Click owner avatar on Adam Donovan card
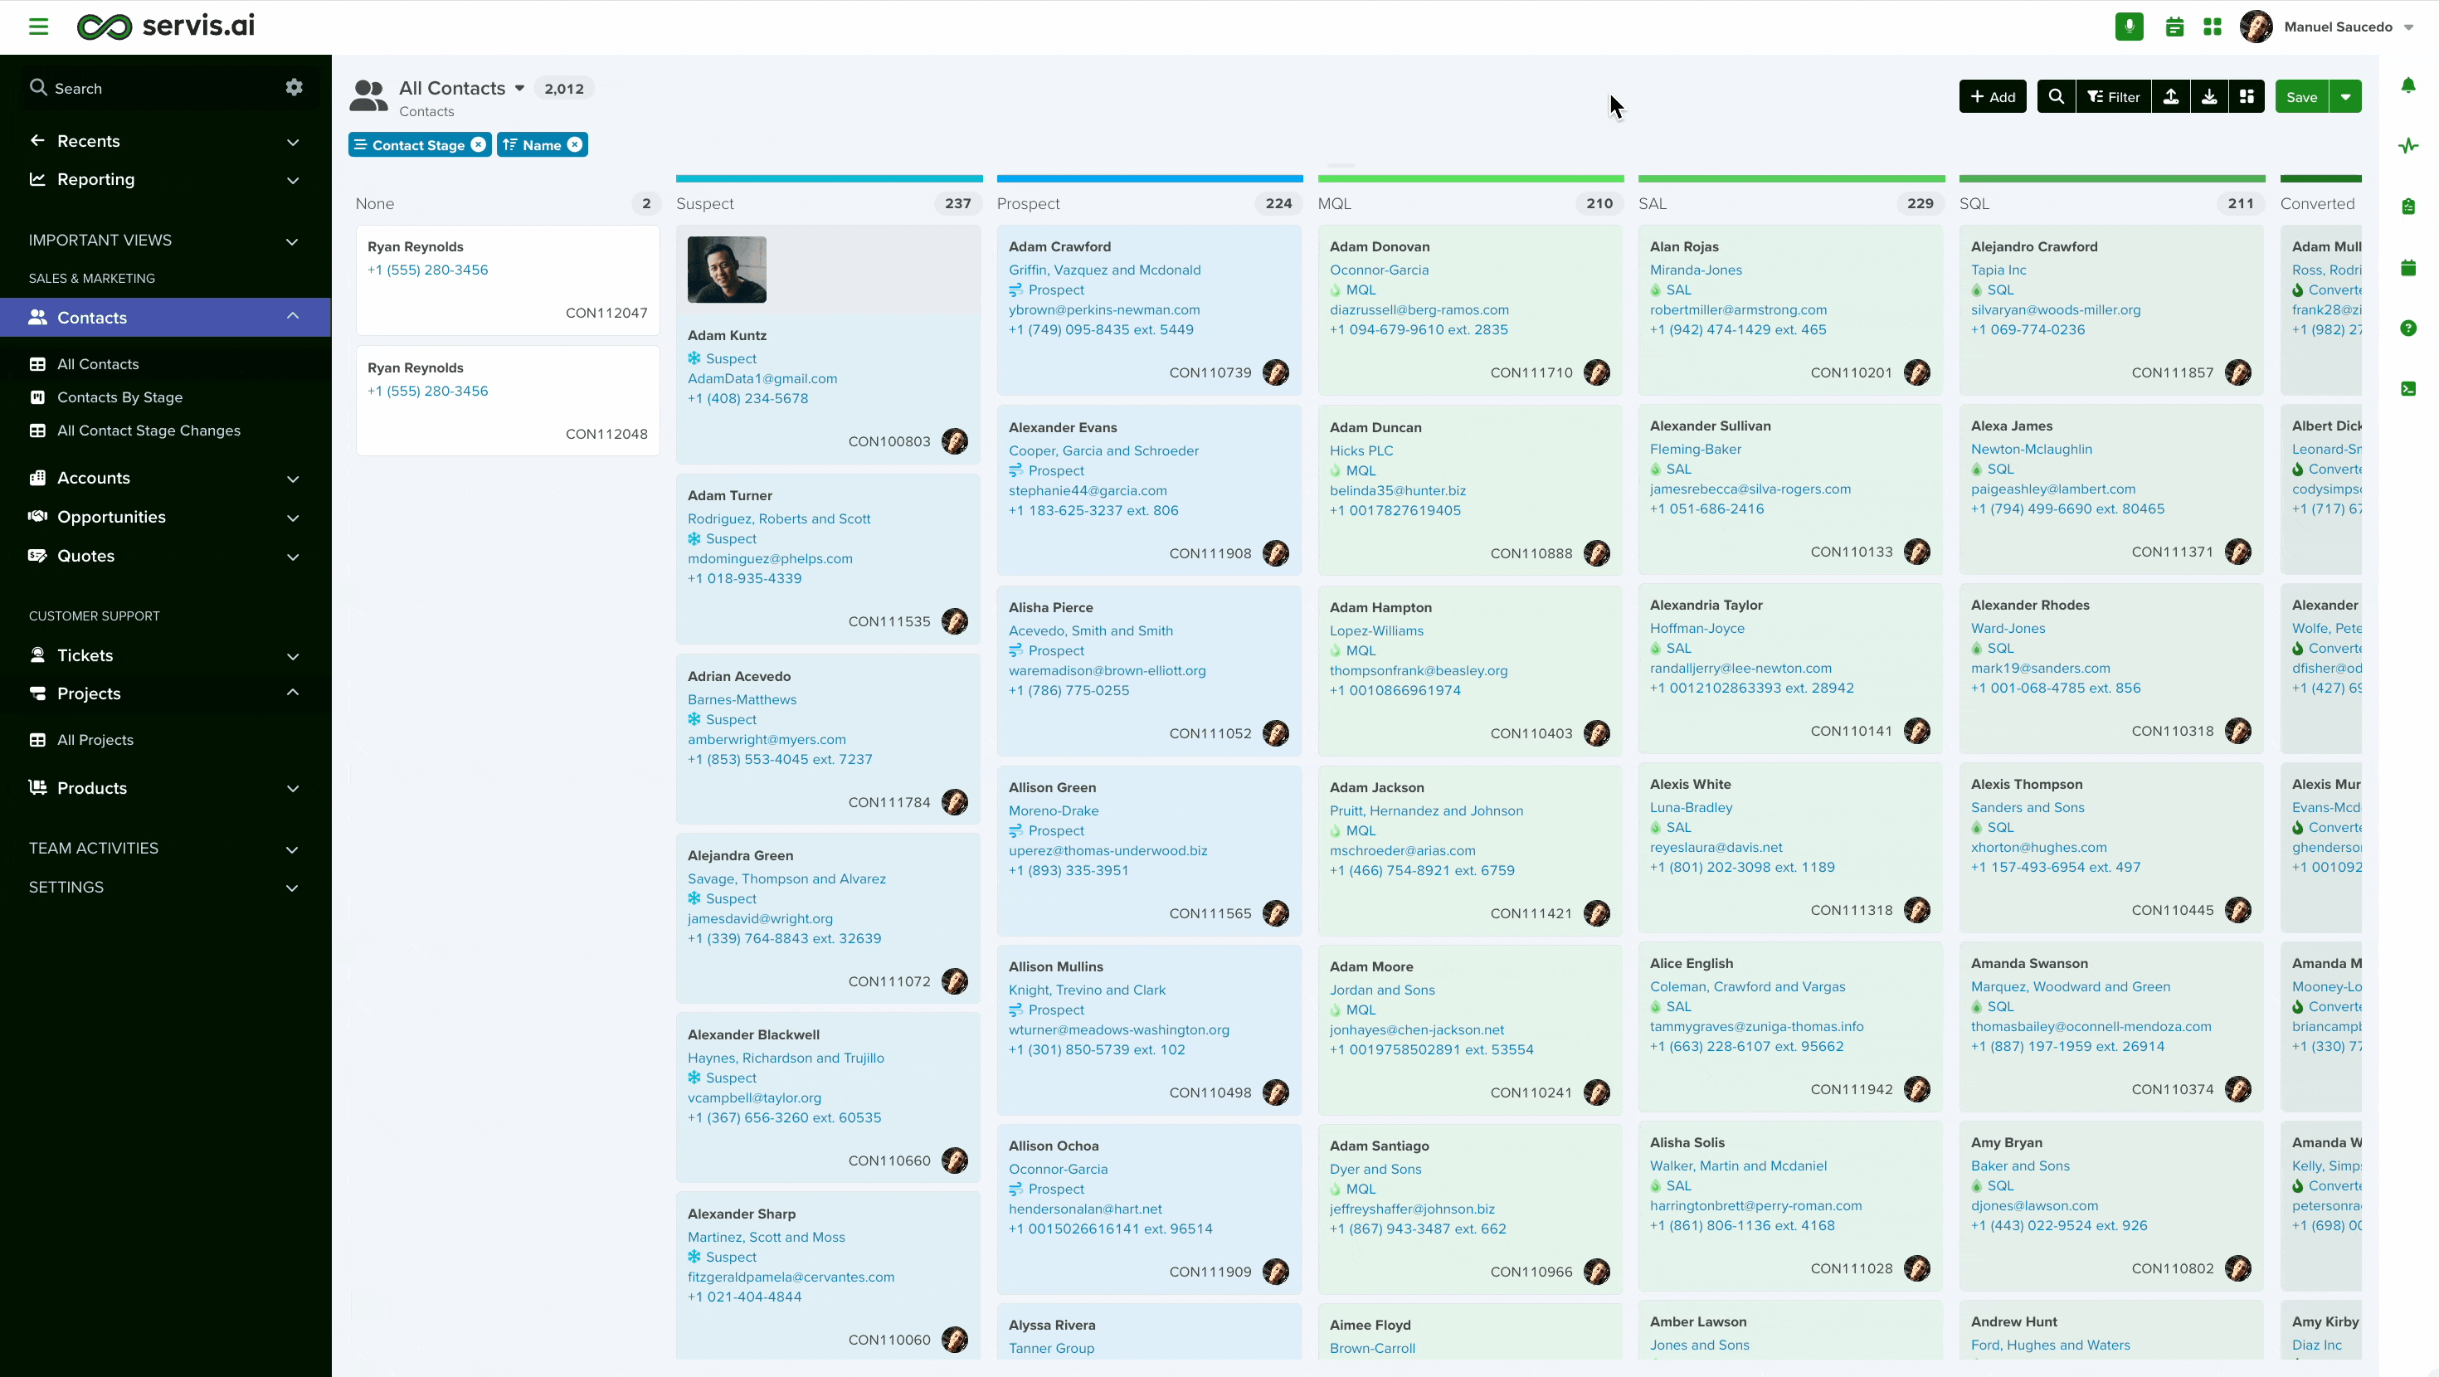 (x=1597, y=372)
